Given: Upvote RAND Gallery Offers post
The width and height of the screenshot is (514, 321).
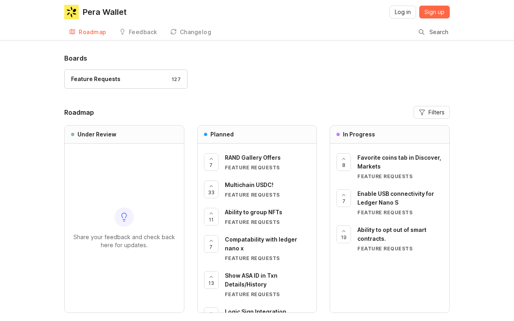Looking at the screenshot, I should coord(211,162).
